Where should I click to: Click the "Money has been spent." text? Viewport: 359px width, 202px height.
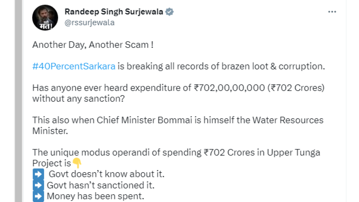tap(95, 196)
